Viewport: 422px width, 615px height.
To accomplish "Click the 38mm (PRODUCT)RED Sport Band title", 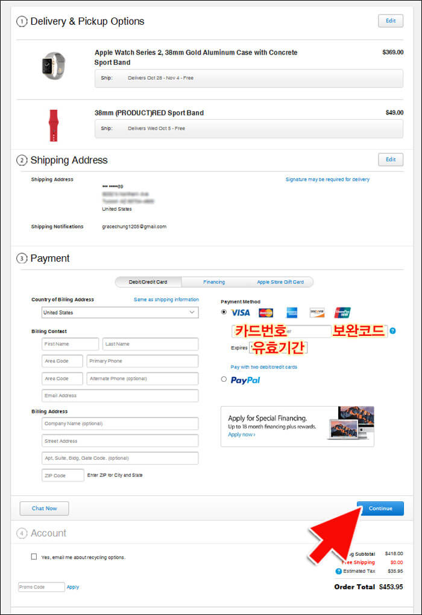I will [149, 113].
